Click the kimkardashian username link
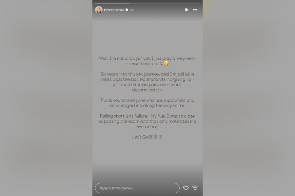Screen dimensions: 295x196 point(114,10)
